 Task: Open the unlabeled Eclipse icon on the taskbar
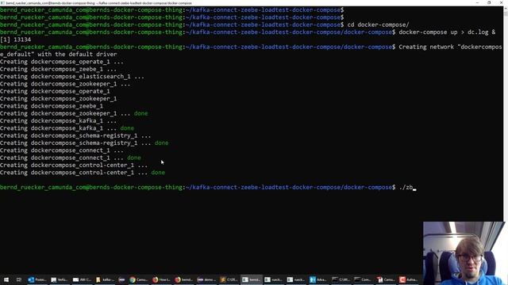[x=121, y=279]
